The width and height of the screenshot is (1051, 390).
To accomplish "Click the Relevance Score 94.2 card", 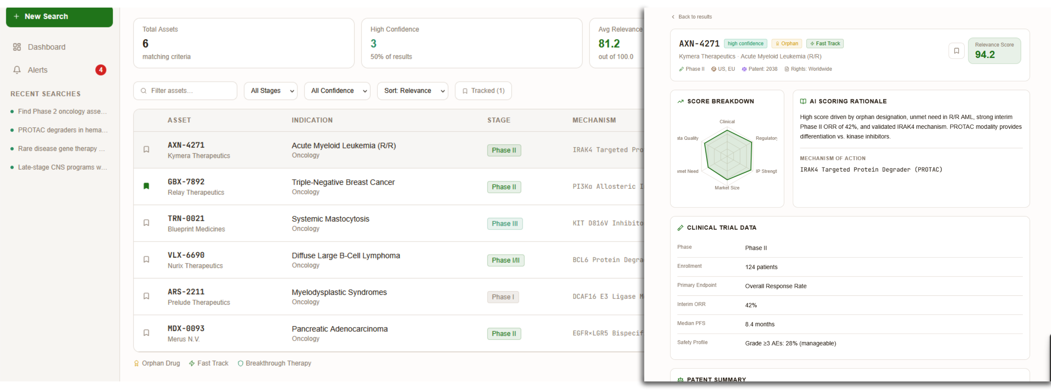I will pyautogui.click(x=994, y=51).
